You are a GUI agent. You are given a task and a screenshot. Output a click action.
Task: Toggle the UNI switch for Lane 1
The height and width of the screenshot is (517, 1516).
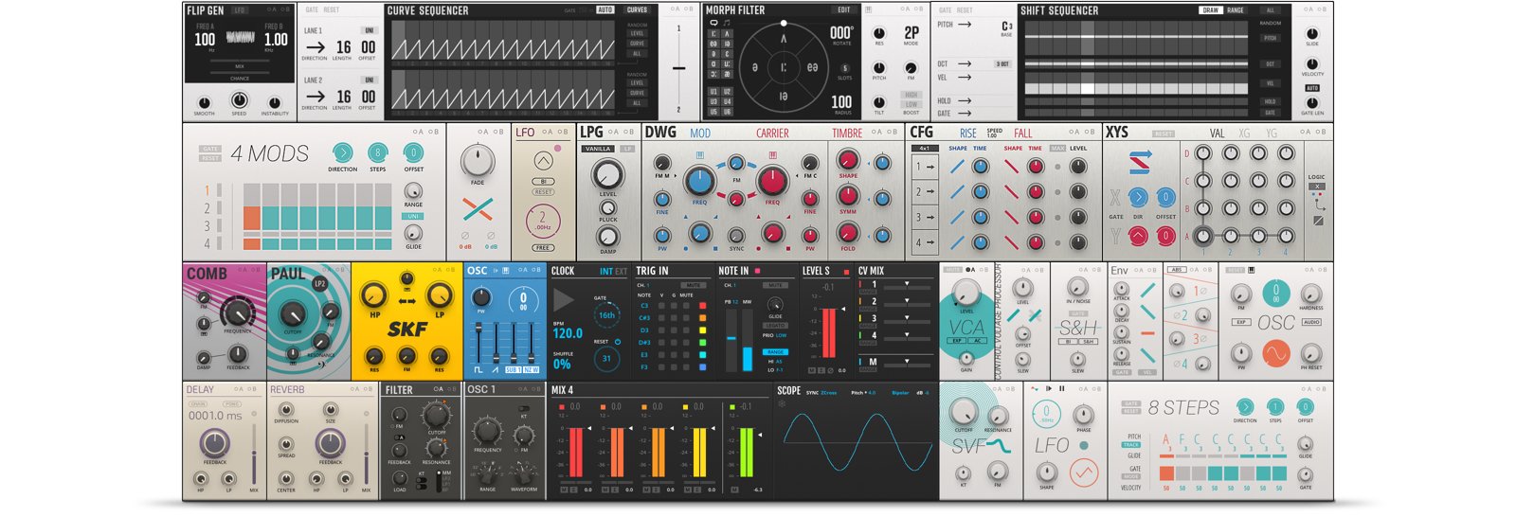368,30
